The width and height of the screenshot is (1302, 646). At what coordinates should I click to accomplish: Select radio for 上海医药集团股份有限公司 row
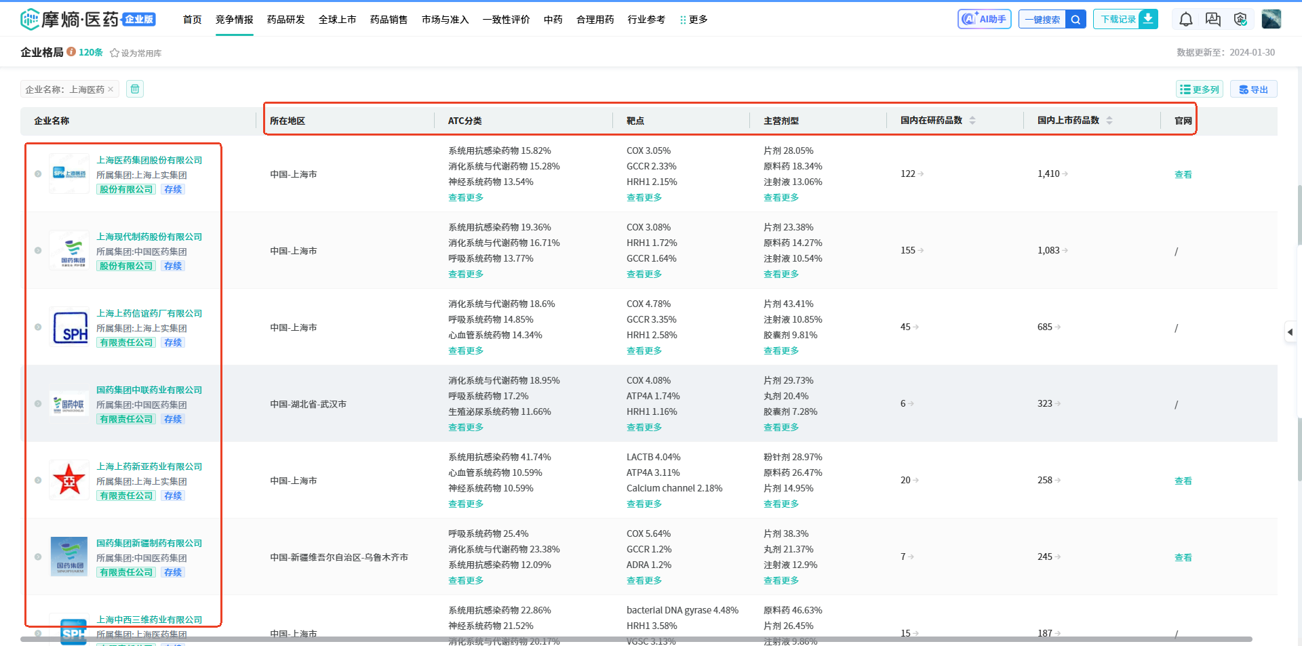[x=38, y=174]
